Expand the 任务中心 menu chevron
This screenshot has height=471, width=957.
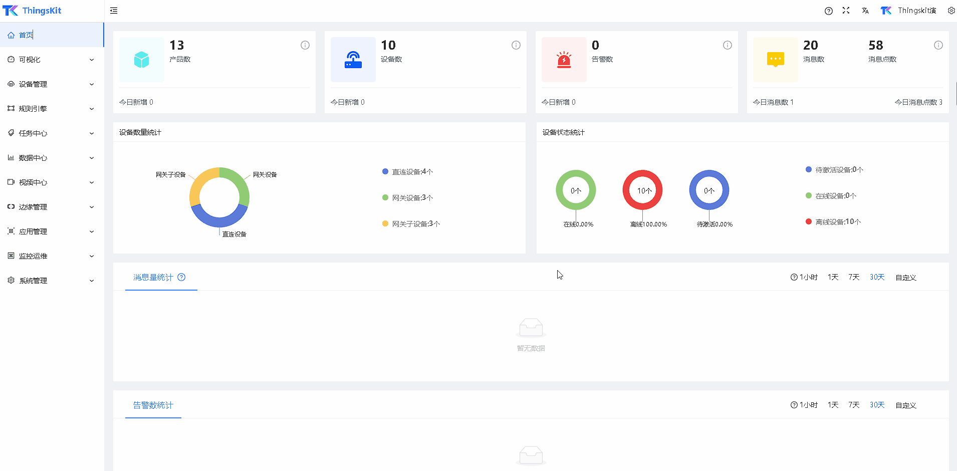[x=92, y=133]
